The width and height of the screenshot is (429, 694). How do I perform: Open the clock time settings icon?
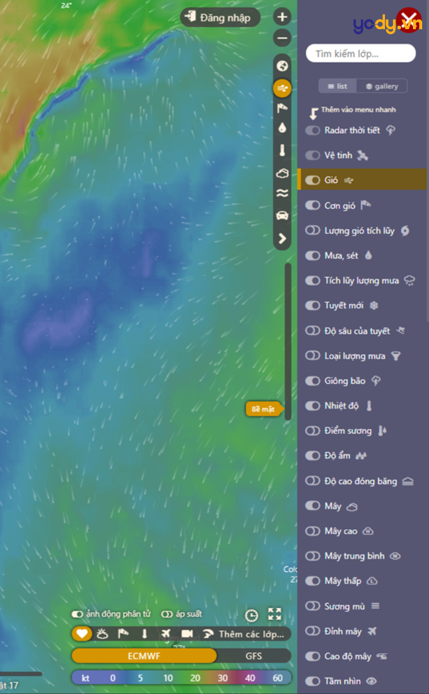pyautogui.click(x=251, y=616)
